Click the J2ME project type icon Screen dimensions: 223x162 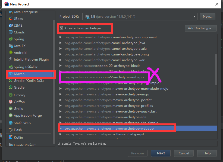[11, 26]
